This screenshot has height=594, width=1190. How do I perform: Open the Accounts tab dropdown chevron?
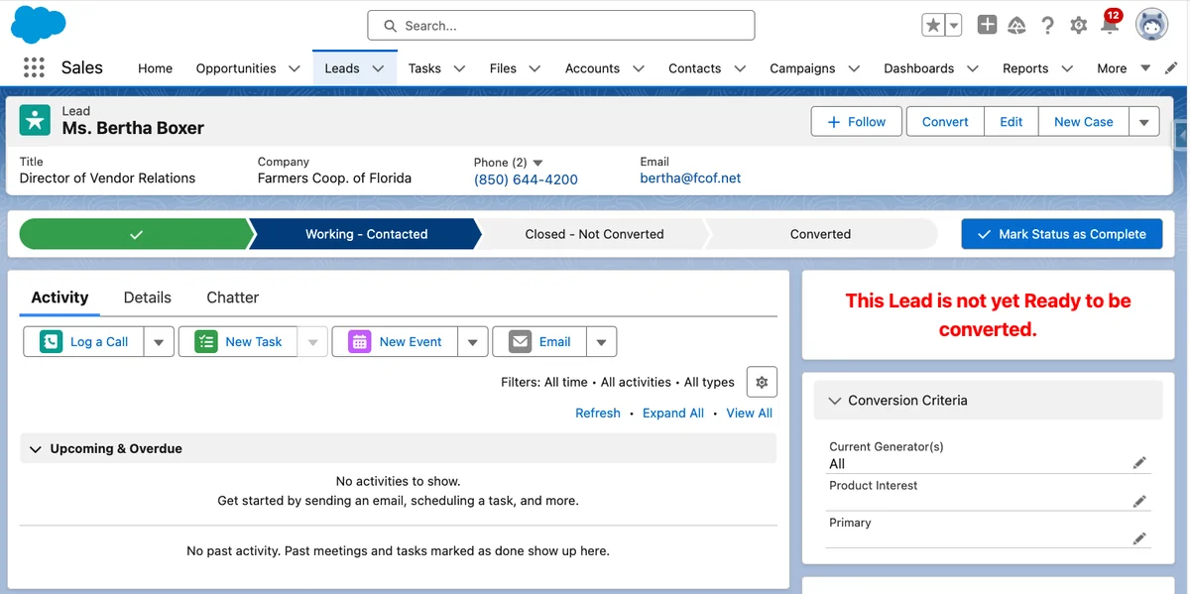638,68
